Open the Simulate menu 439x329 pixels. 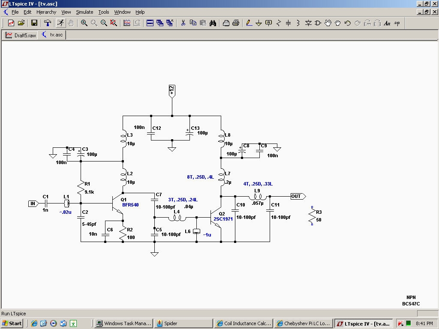84,12
